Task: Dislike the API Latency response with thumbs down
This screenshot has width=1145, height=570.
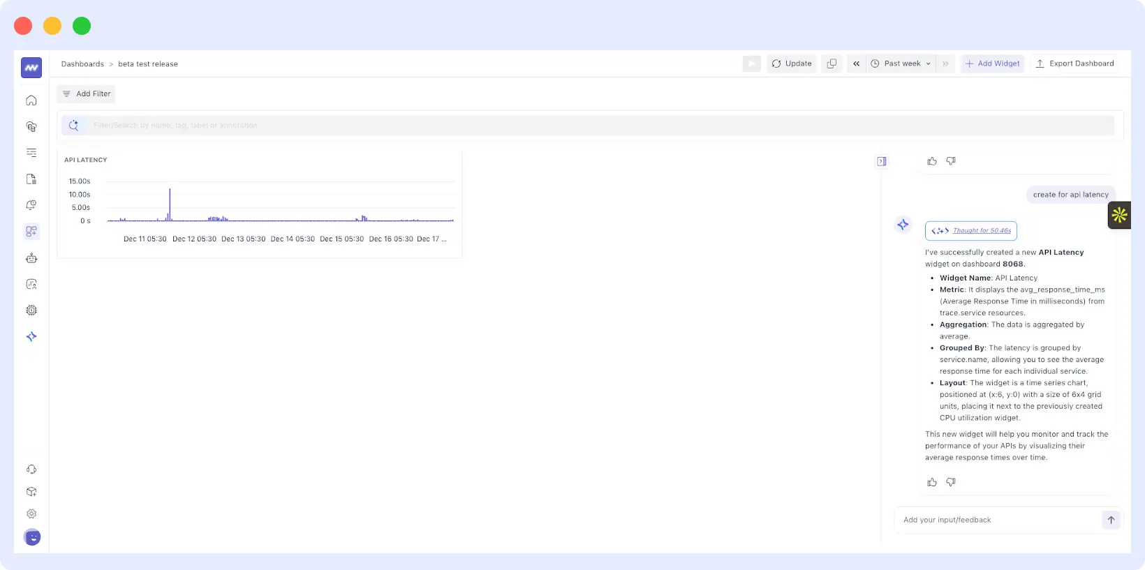Action: coord(951,482)
